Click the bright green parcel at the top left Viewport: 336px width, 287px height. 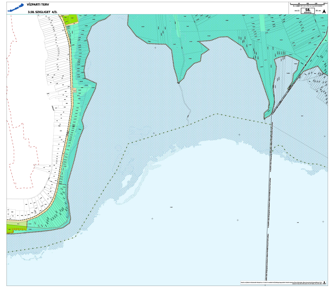tap(73, 18)
